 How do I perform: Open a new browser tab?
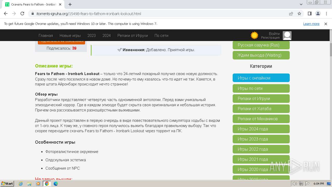coord(70,4)
